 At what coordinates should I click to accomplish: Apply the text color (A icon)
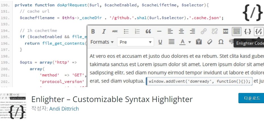pos(182,42)
